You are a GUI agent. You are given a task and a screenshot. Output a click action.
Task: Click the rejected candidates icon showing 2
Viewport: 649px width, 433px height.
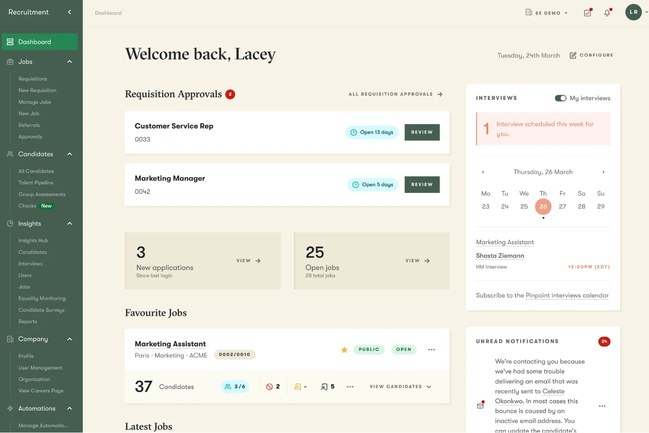(x=269, y=386)
